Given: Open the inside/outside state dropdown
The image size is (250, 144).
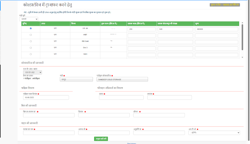Looking at the screenshot, I should pos(32,72).
